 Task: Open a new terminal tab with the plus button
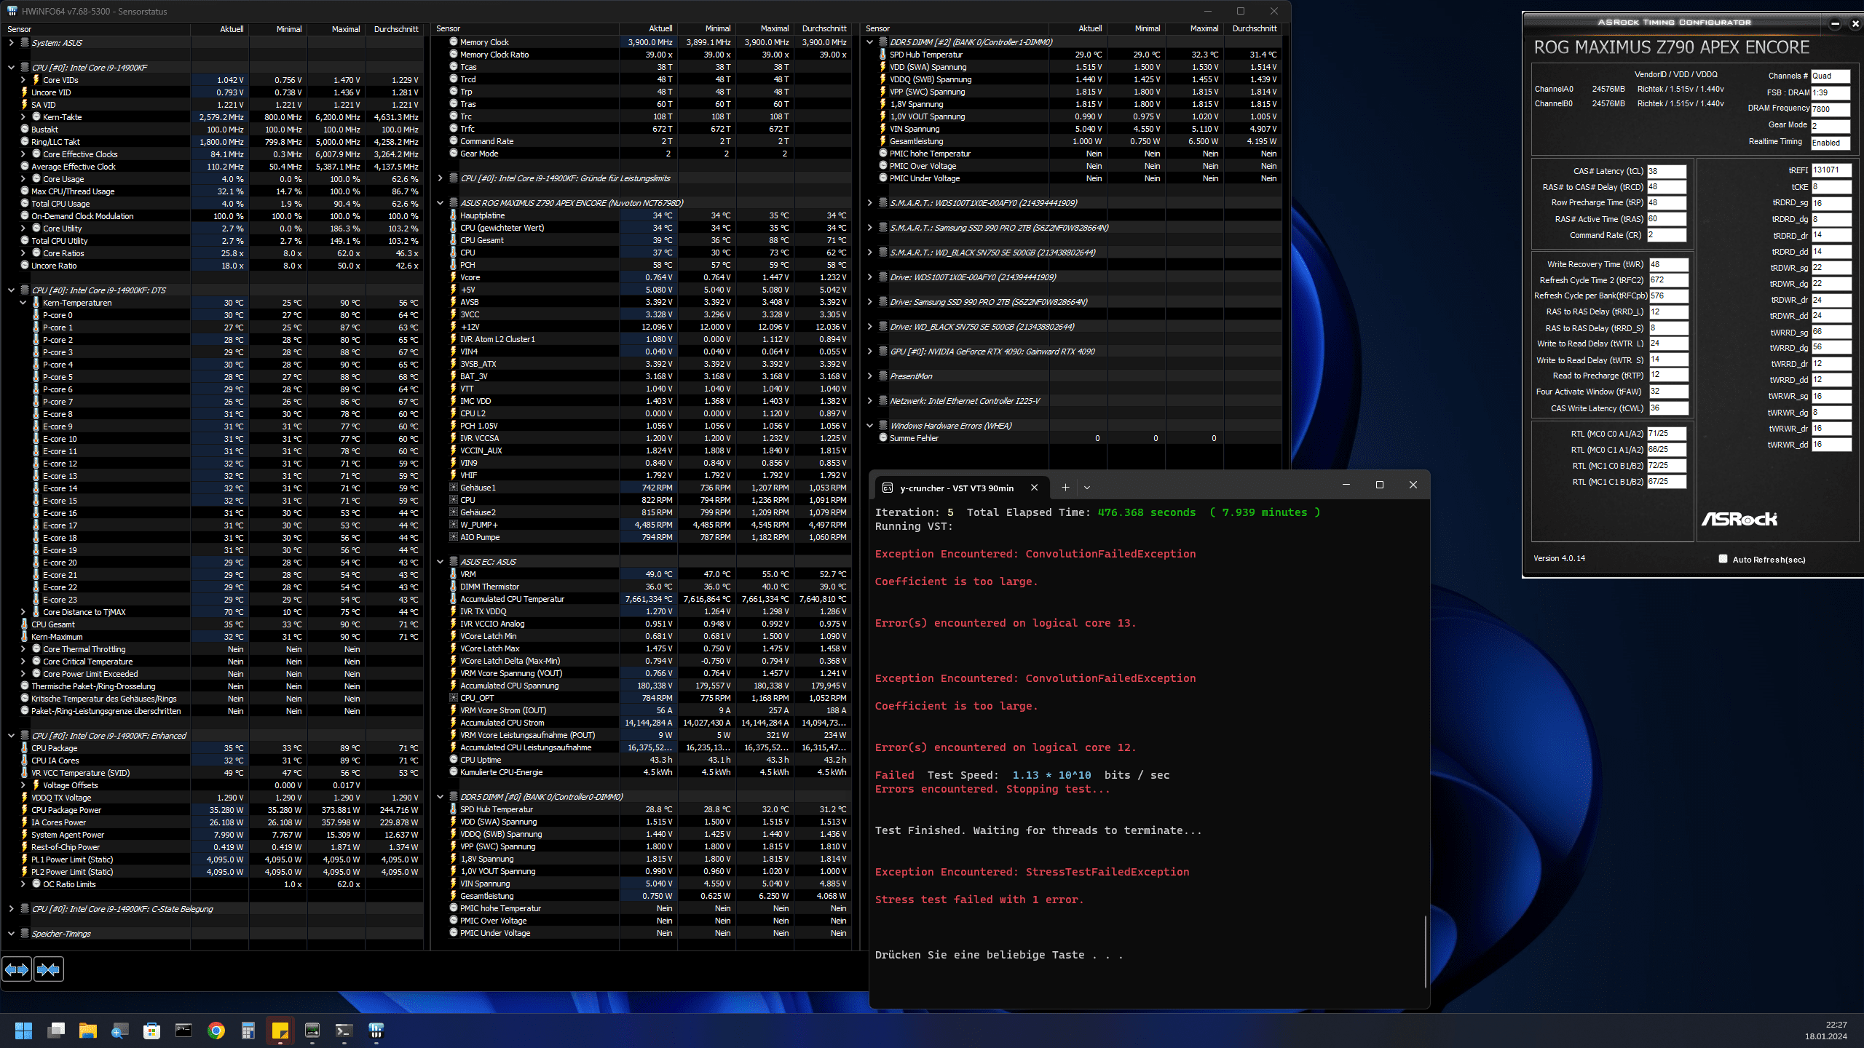[1065, 488]
